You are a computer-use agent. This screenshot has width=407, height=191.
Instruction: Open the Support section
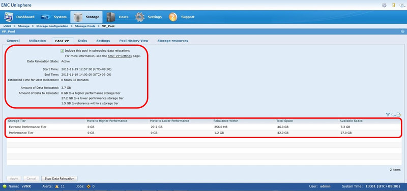(182, 17)
